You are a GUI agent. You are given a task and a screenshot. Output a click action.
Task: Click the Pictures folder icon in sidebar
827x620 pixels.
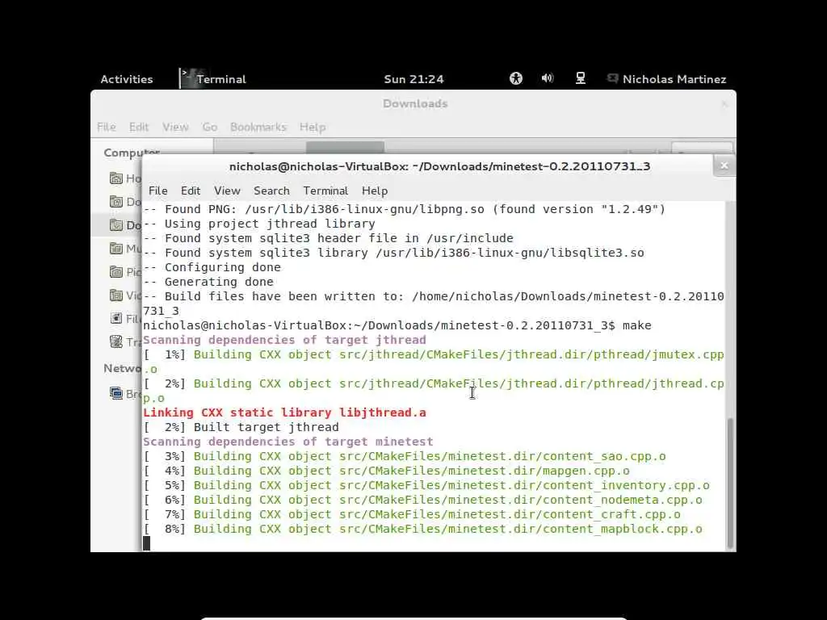tap(116, 272)
